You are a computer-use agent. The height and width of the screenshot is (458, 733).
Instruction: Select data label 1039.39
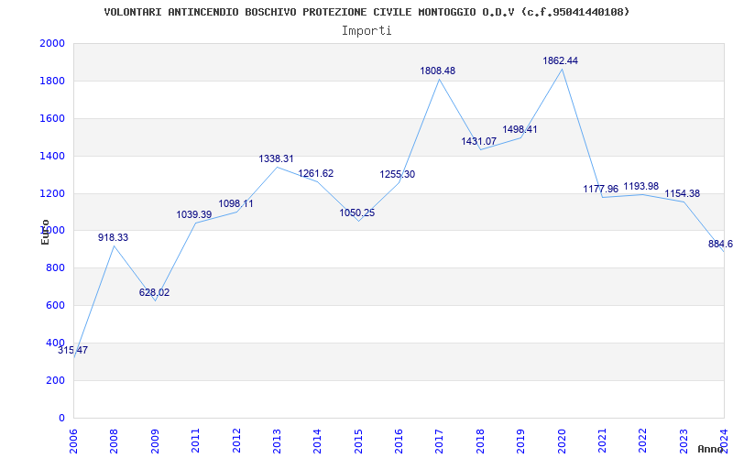coord(194,214)
